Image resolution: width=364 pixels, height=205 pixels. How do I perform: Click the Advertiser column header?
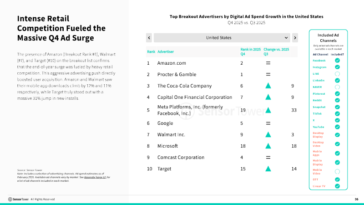[x=166, y=51]
